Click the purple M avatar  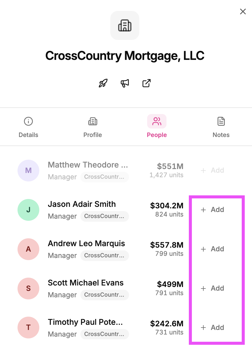(x=28, y=171)
